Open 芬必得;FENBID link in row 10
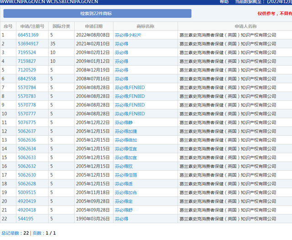Screen dimensions: 292x240 point(130,113)
